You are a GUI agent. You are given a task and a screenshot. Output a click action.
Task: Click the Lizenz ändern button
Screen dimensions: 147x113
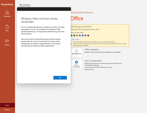75,39
